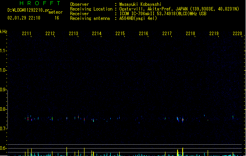The image size is (246, 156).
Task: Click the Ogata-vill. Akita-Pref. JAPAN location text
Action: (x=179, y=9)
